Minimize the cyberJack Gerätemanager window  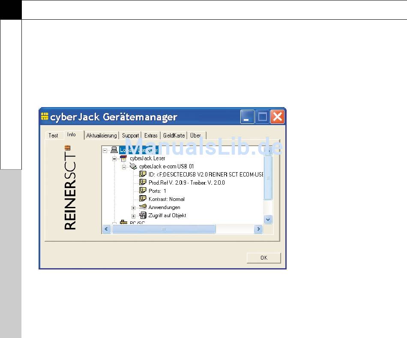click(x=247, y=117)
